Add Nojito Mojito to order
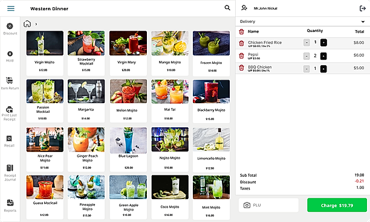Viewport: 370px width, 222px height. coord(170,149)
